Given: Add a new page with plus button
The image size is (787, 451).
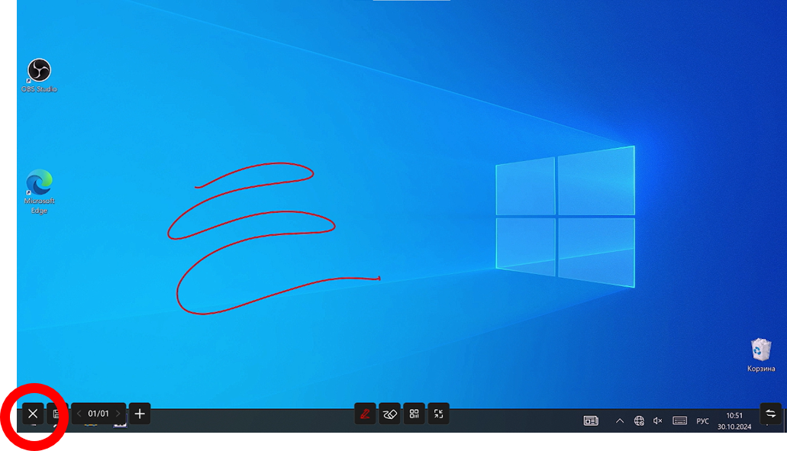Looking at the screenshot, I should 140,414.
